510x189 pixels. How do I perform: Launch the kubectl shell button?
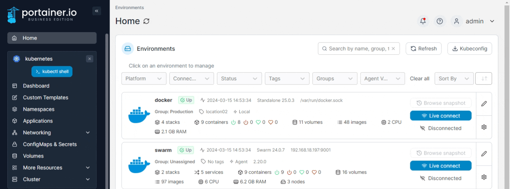pos(52,72)
